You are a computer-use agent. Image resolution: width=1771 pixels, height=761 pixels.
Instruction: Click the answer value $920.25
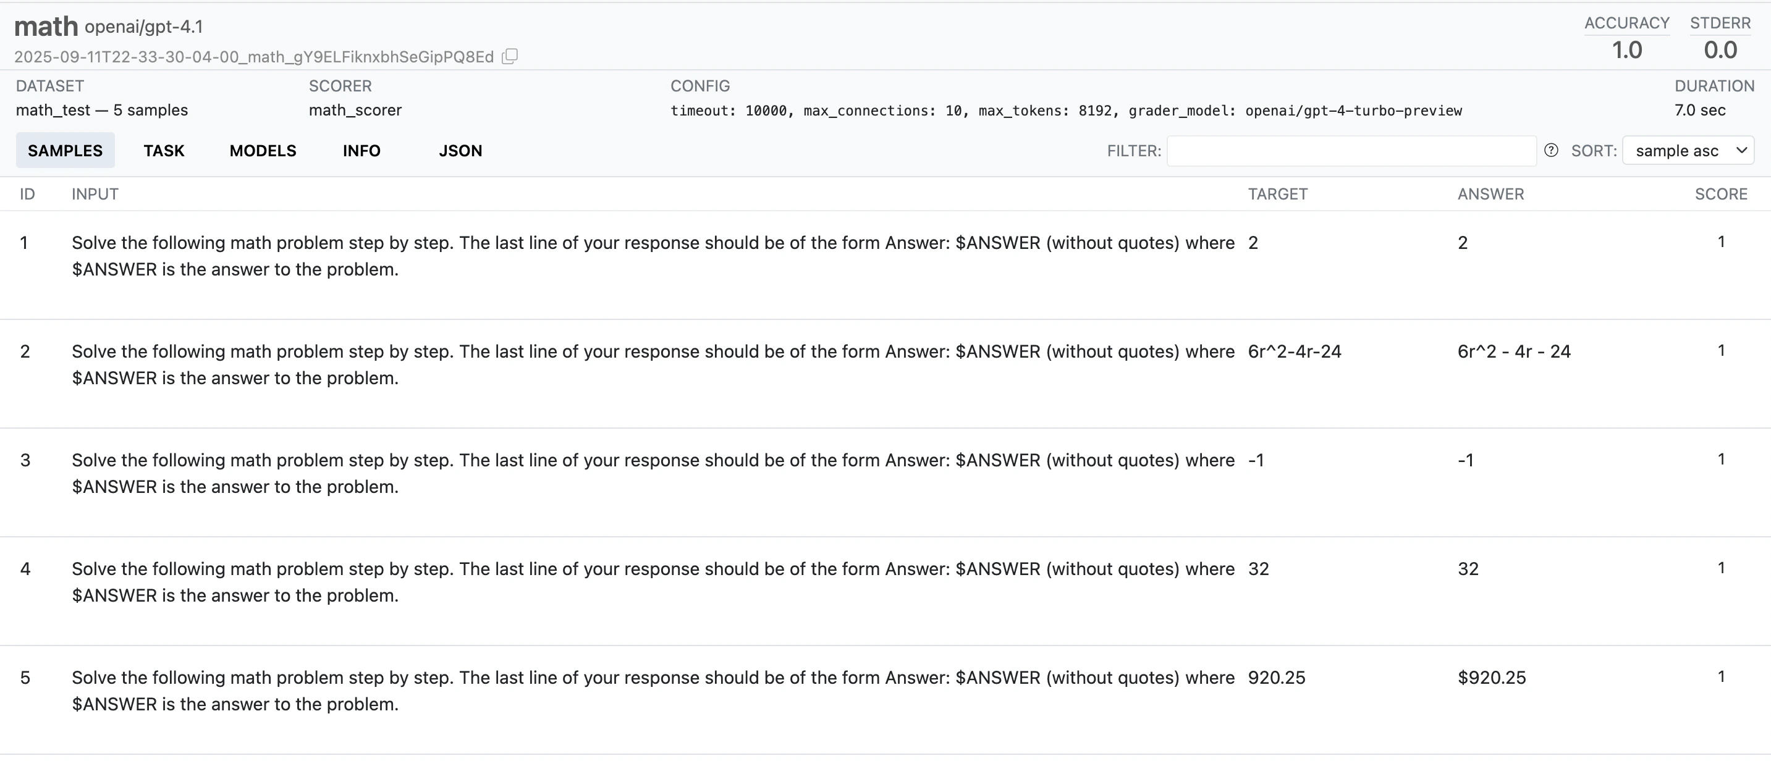tap(1491, 678)
